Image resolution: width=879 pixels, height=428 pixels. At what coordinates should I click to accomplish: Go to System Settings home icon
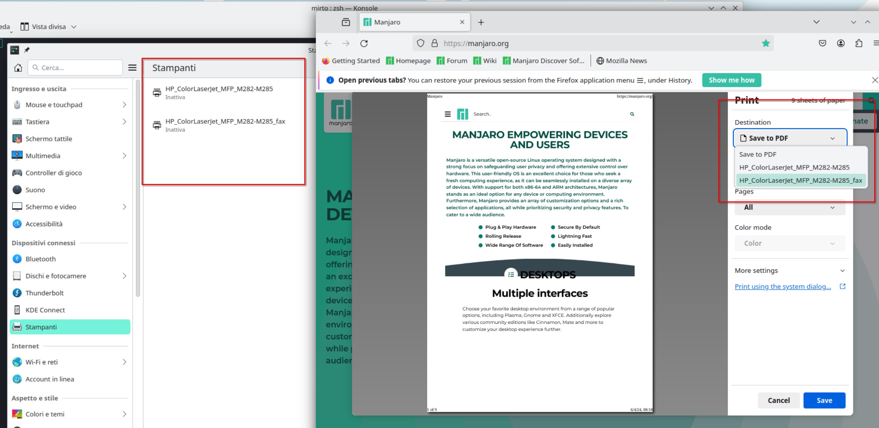click(x=18, y=68)
